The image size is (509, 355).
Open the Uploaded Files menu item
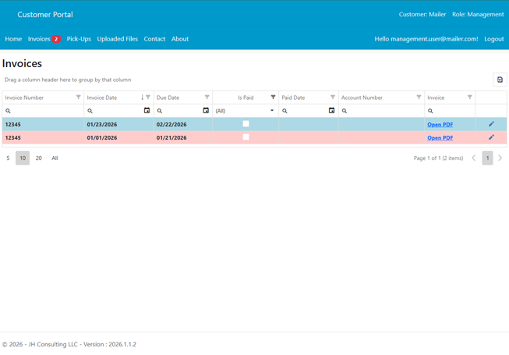(x=117, y=39)
